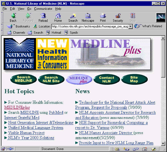The image size is (167, 152).
Task: Open Visible Human Project link
Action: (x=26, y=133)
